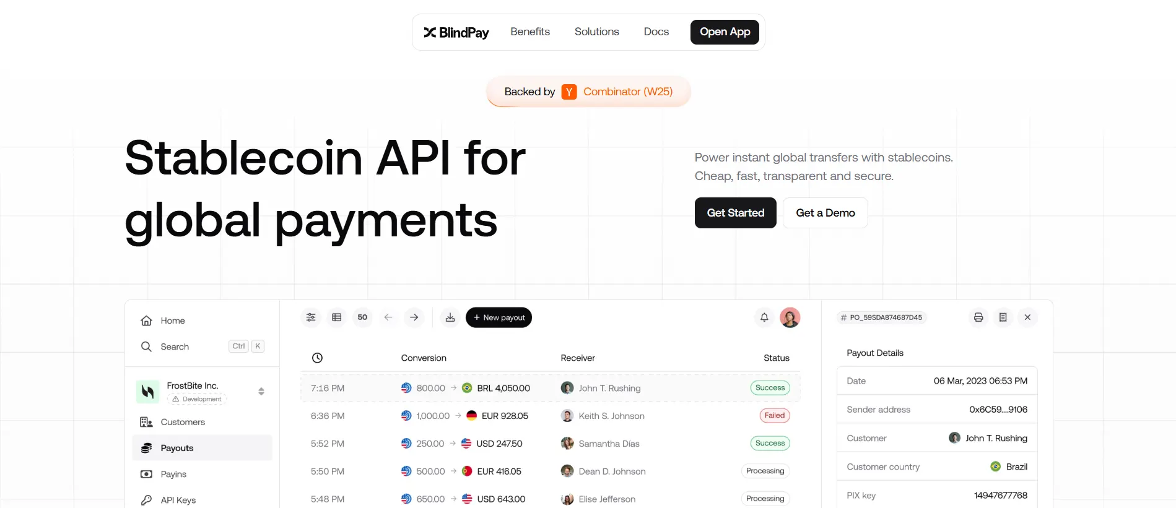
Task: Select the 7:16 PM payout row time
Action: coord(328,388)
